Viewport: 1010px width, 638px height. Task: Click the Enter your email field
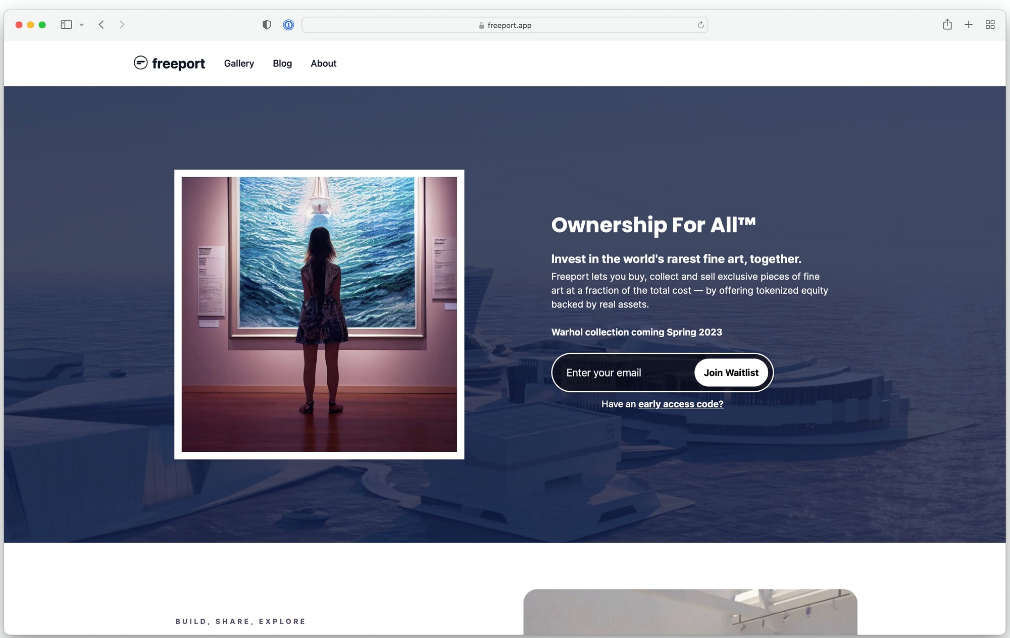(x=626, y=373)
